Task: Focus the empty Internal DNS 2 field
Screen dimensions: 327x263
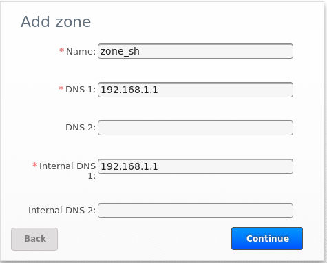Action: tap(196, 211)
